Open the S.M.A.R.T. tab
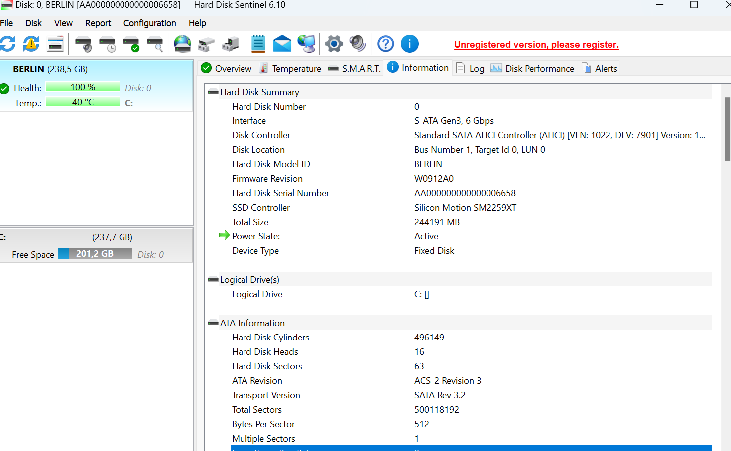This screenshot has height=451, width=731. click(x=360, y=68)
